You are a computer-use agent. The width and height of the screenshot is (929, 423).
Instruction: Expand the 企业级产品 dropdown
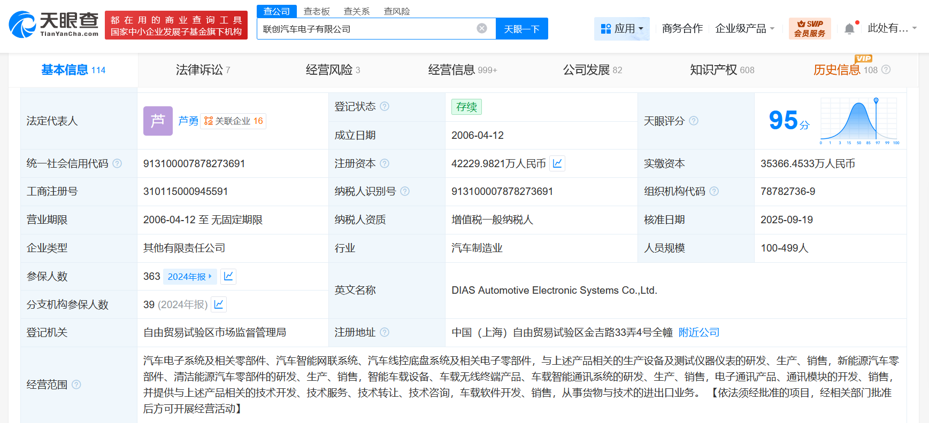744,29
